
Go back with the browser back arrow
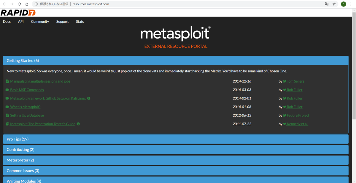(x=4, y=4)
